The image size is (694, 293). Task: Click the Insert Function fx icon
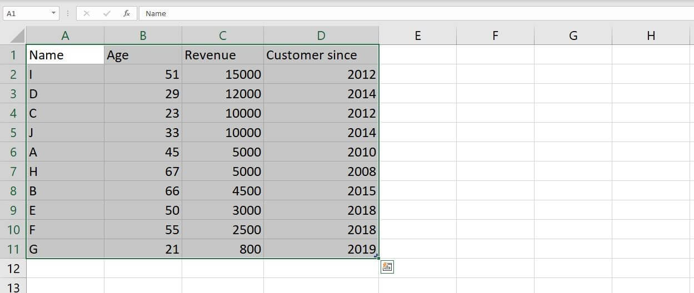127,13
